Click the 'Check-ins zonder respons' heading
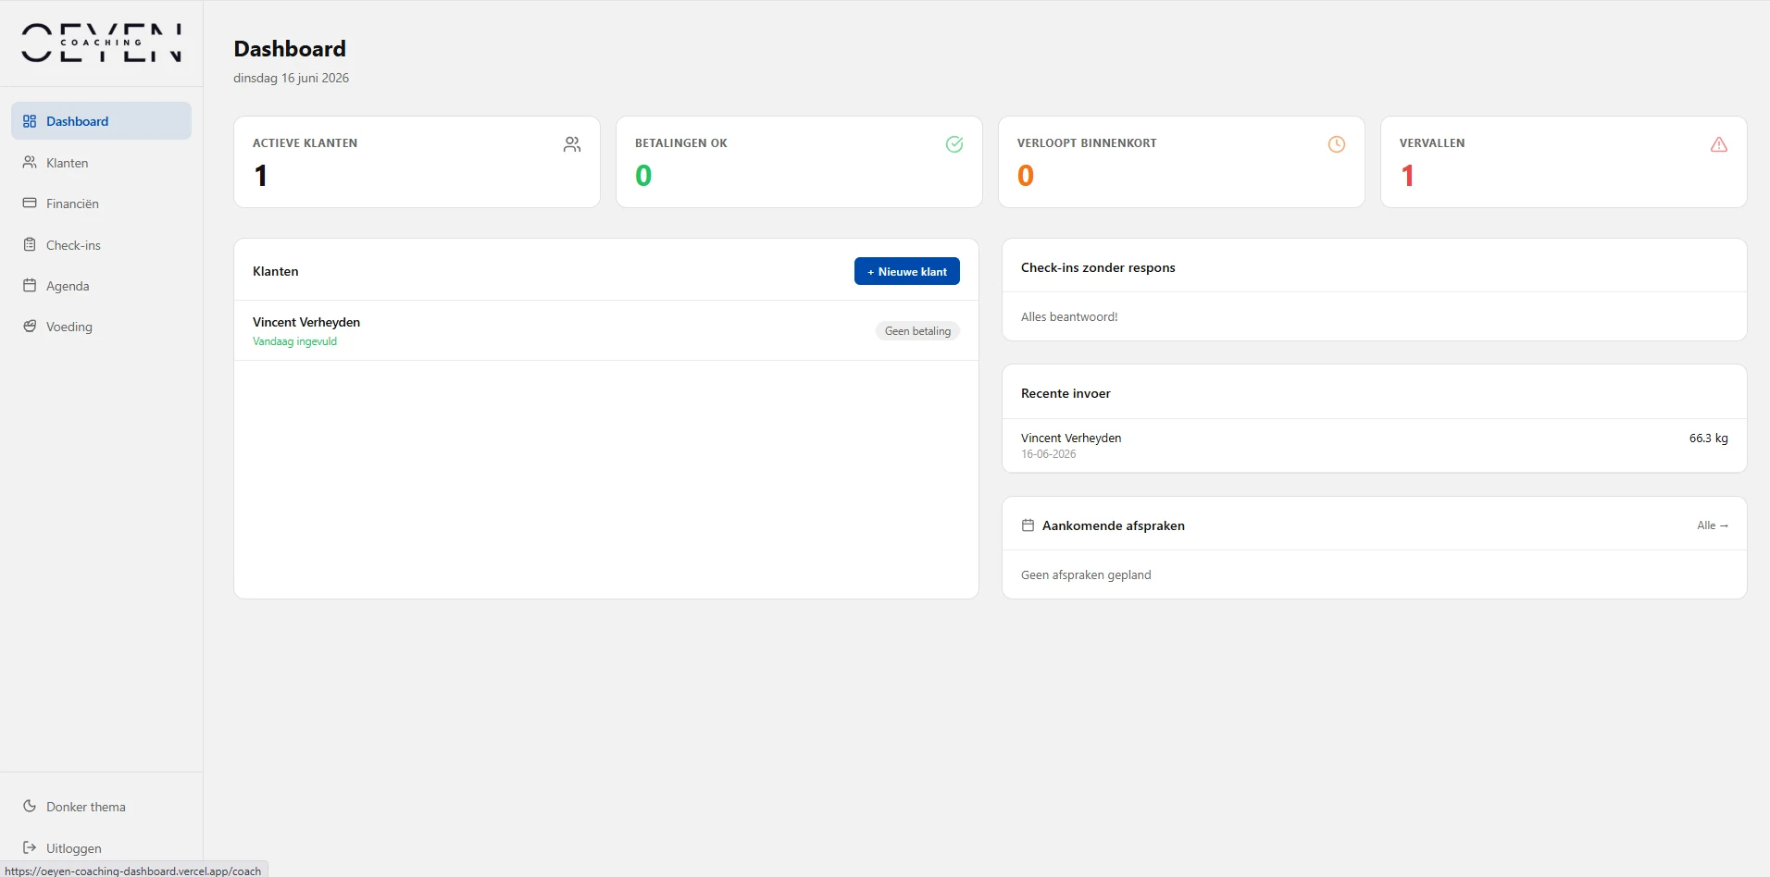This screenshot has height=877, width=1770. [1098, 267]
